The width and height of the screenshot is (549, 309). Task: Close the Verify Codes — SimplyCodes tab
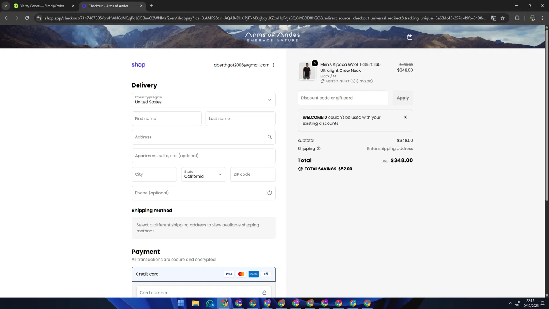[x=73, y=6]
